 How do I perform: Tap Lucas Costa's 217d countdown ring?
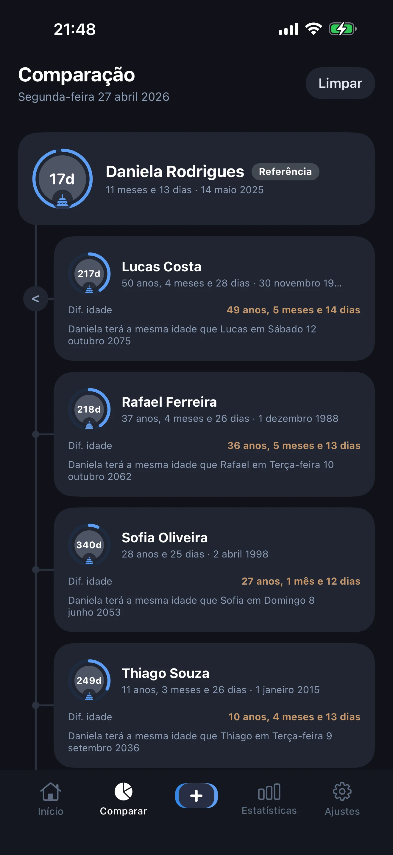[x=89, y=273]
